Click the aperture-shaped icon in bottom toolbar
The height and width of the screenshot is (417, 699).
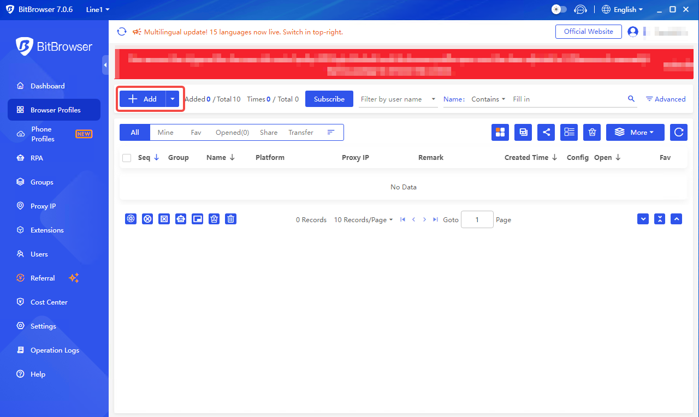pyautogui.click(x=131, y=219)
